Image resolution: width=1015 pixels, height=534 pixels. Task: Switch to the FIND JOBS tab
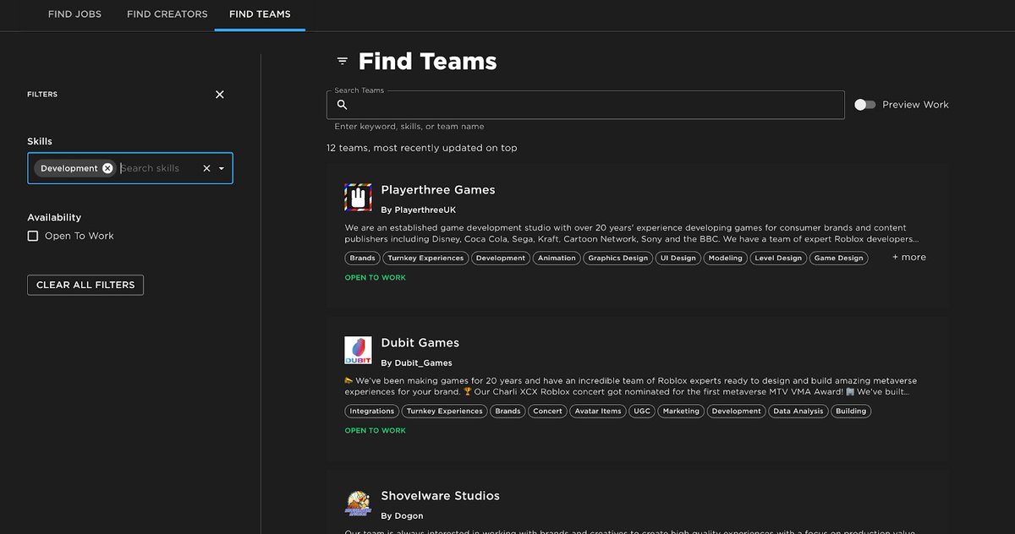74,14
